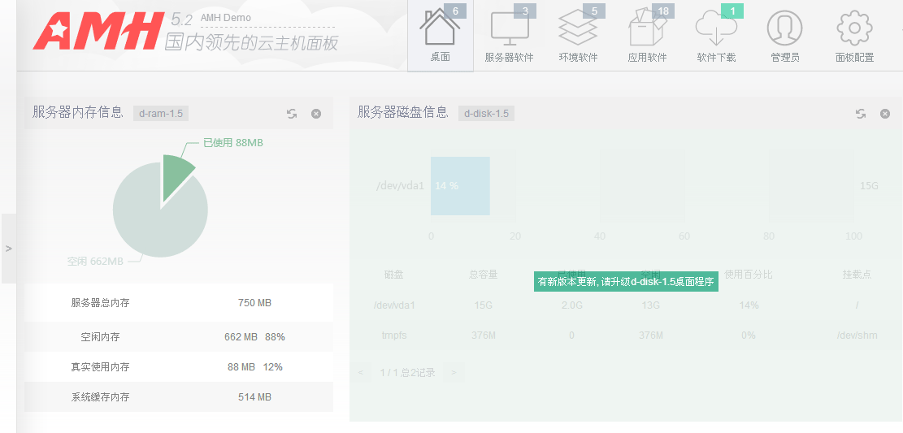Viewport: 903px width, 433px height.
Task: Click the /dev/vda1 14% usage bar
Action: tap(460, 186)
